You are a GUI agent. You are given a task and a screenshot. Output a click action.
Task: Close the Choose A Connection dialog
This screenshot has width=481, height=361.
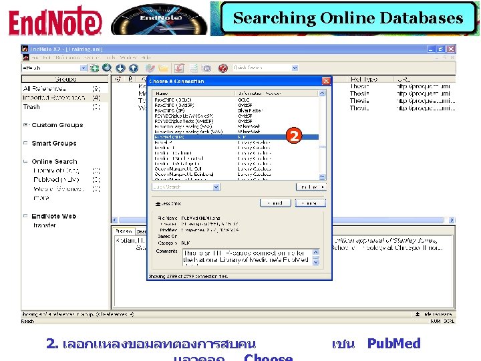(326, 81)
